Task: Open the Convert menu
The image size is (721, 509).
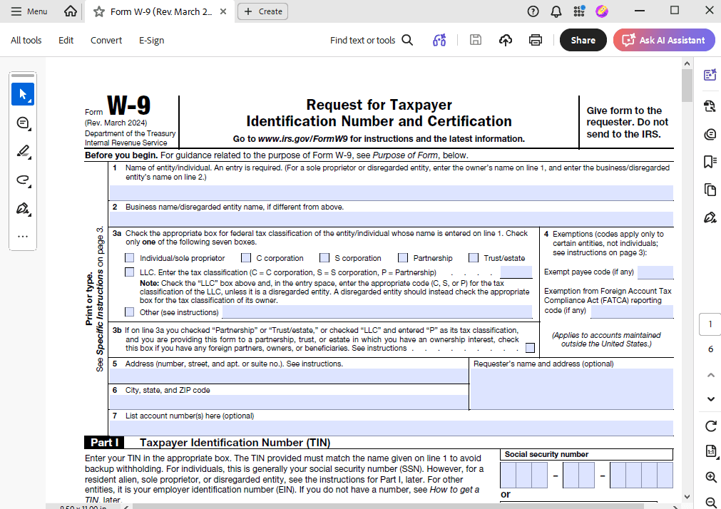Action: point(106,41)
